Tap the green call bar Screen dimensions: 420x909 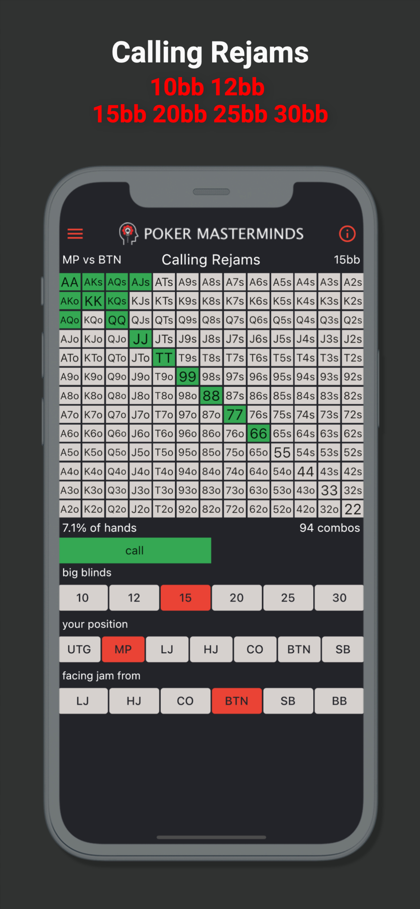coord(135,550)
